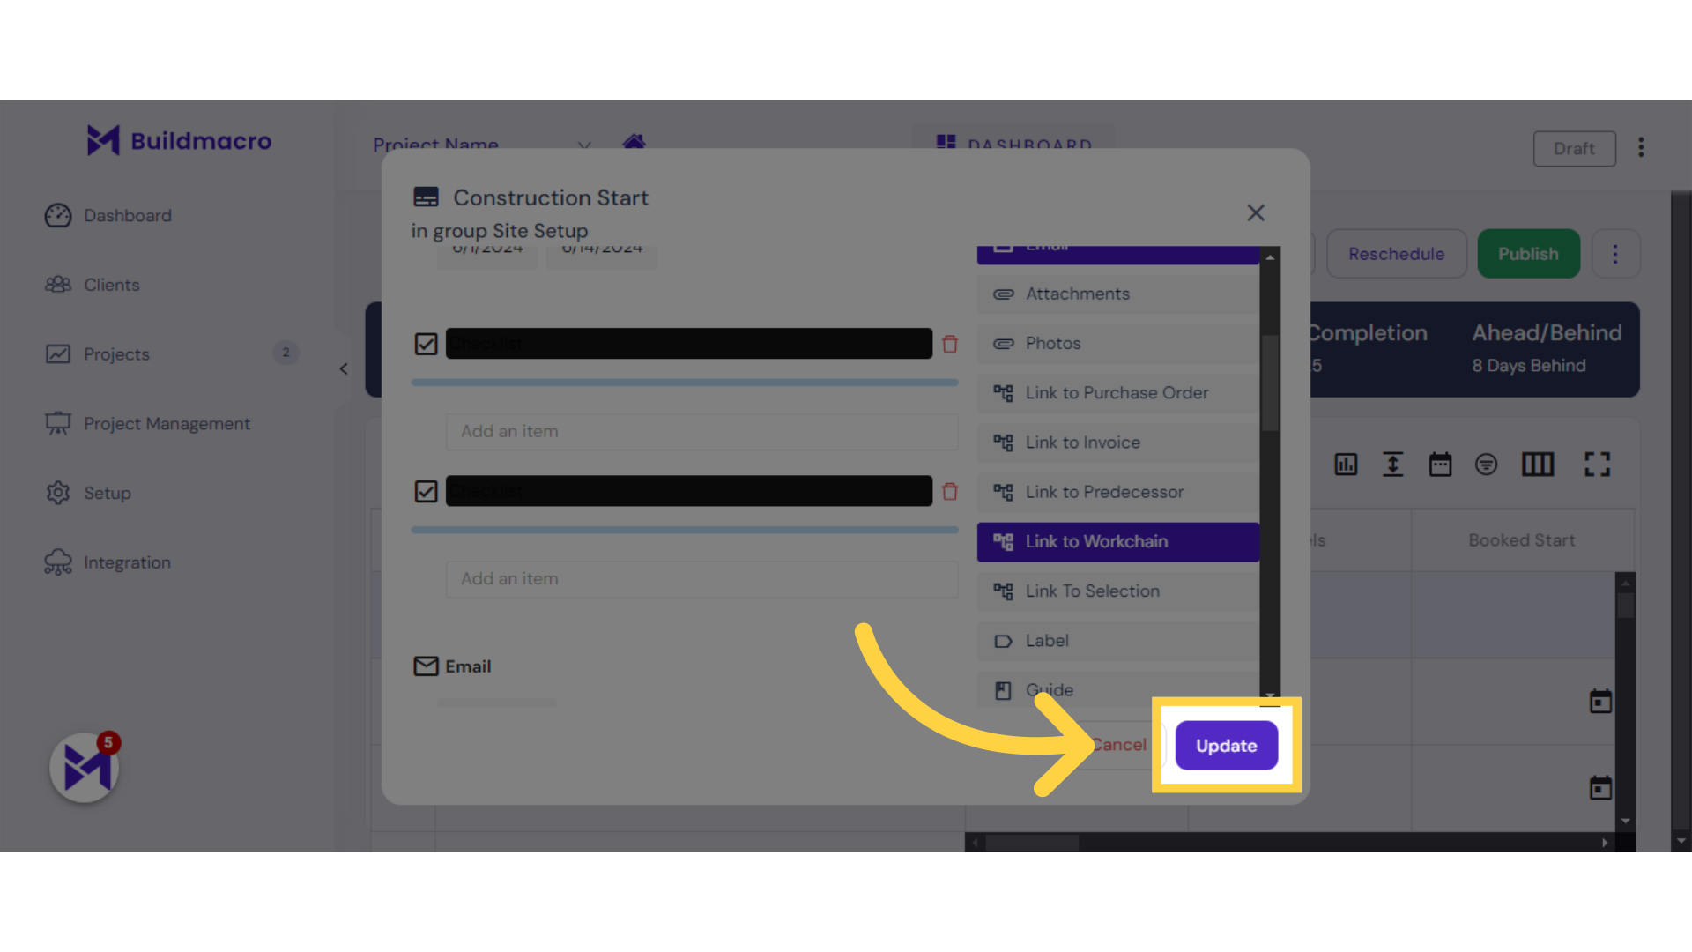
Task: Click the Update button
Action: click(x=1225, y=745)
